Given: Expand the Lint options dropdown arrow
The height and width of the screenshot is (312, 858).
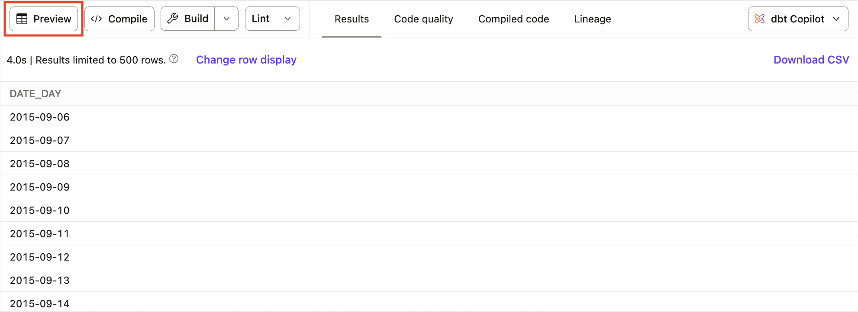Looking at the screenshot, I should pos(287,19).
